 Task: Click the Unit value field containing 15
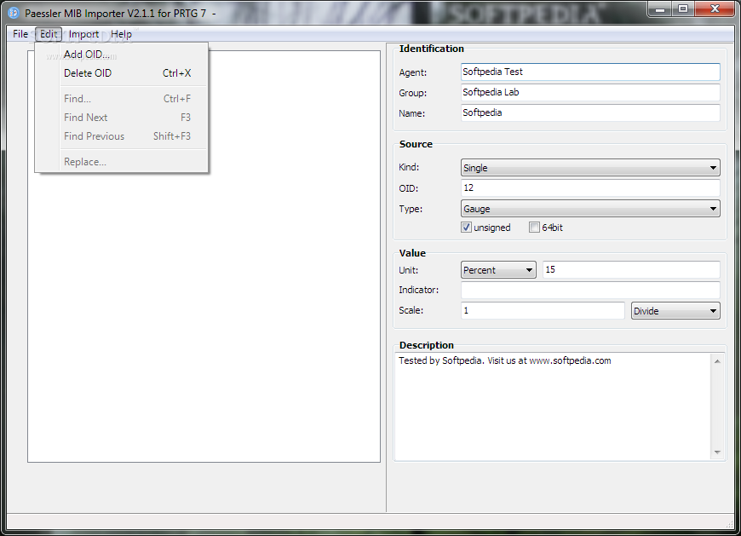(x=631, y=269)
